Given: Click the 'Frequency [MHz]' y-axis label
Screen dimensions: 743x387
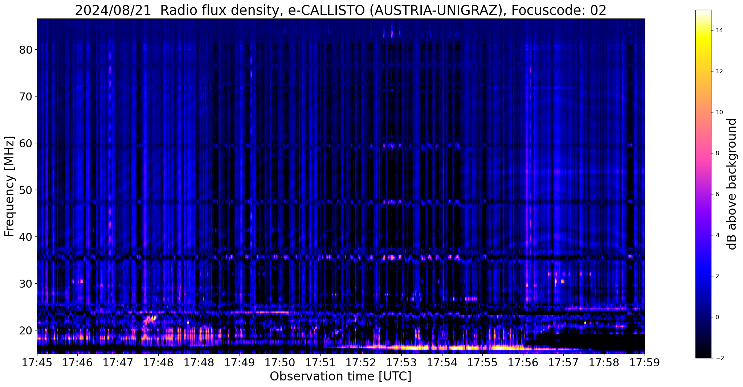Looking at the screenshot, I should point(10,186).
